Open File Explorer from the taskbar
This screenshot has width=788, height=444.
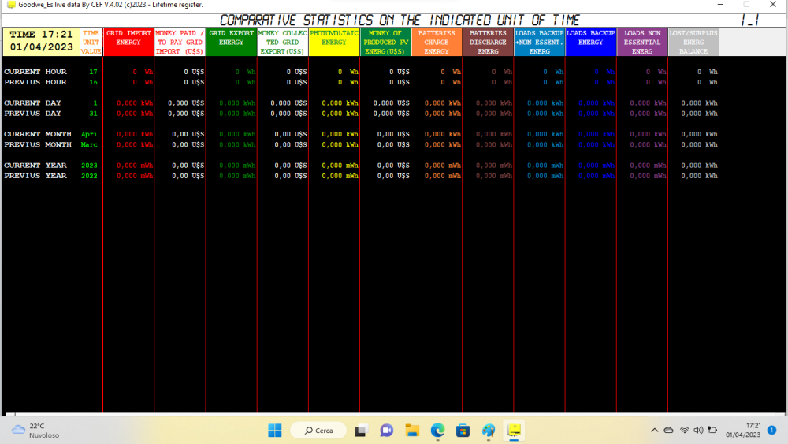click(412, 431)
